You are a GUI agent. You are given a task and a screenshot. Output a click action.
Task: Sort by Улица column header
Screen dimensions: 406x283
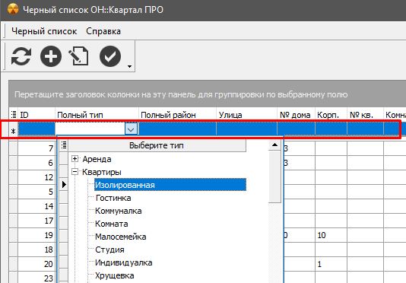pos(247,115)
